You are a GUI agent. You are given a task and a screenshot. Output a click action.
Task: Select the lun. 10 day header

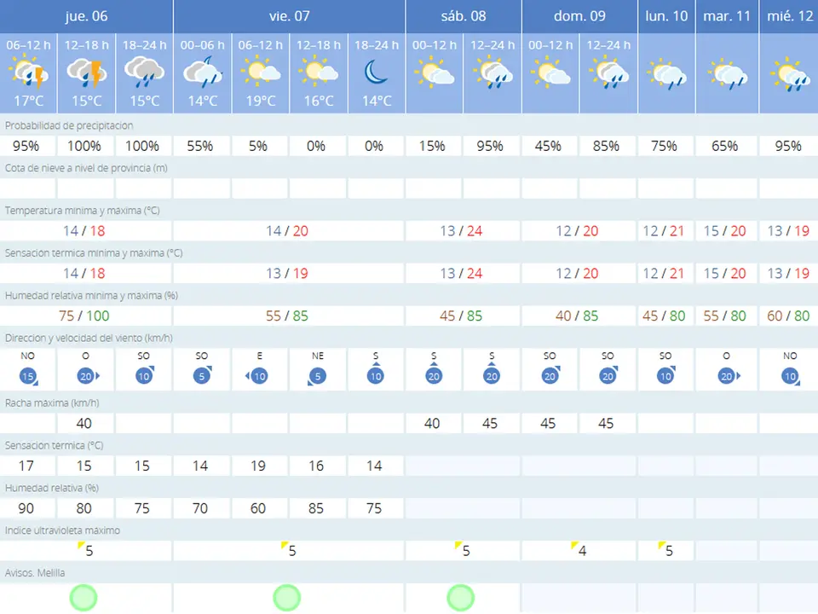coord(666,16)
